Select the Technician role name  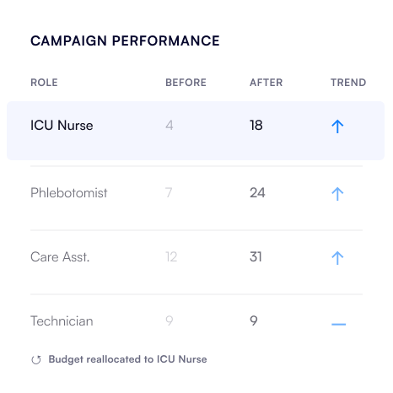(x=62, y=321)
